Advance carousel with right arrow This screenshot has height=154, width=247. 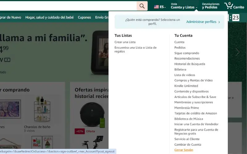pyautogui.click(x=237, y=52)
